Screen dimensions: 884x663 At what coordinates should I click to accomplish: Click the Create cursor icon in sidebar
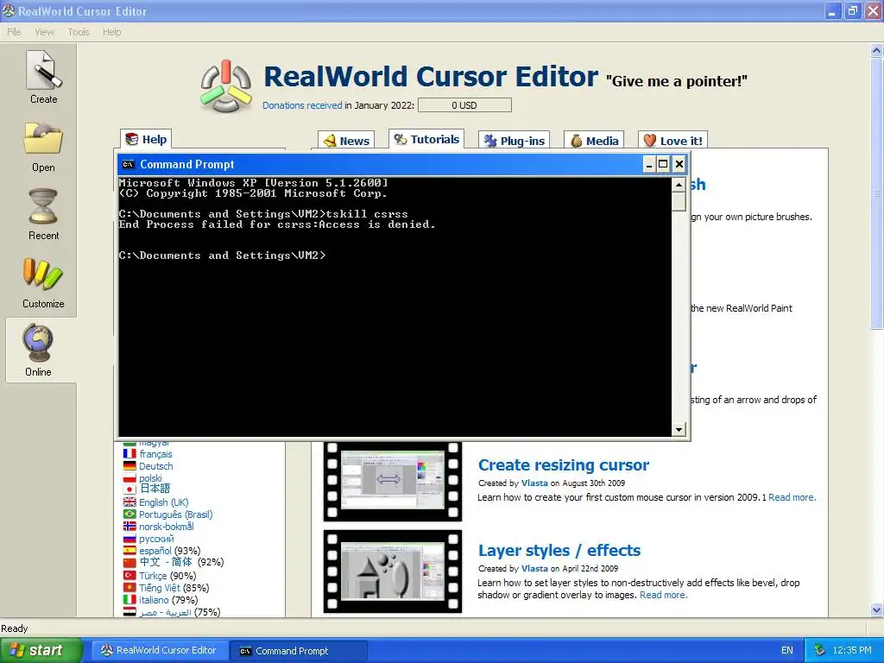(x=43, y=71)
